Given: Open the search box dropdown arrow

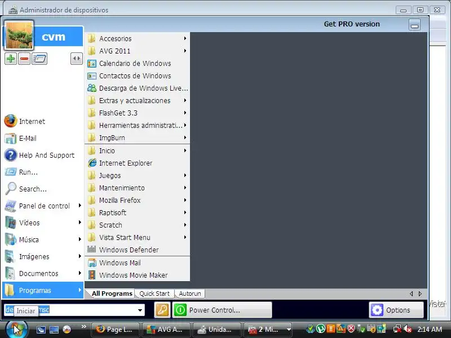Looking at the screenshot, I should 140,310.
